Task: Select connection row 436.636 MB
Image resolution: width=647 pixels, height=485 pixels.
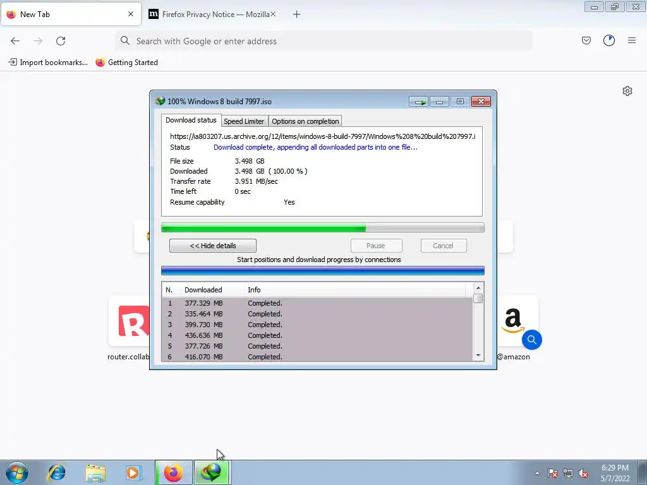Action: (x=317, y=335)
